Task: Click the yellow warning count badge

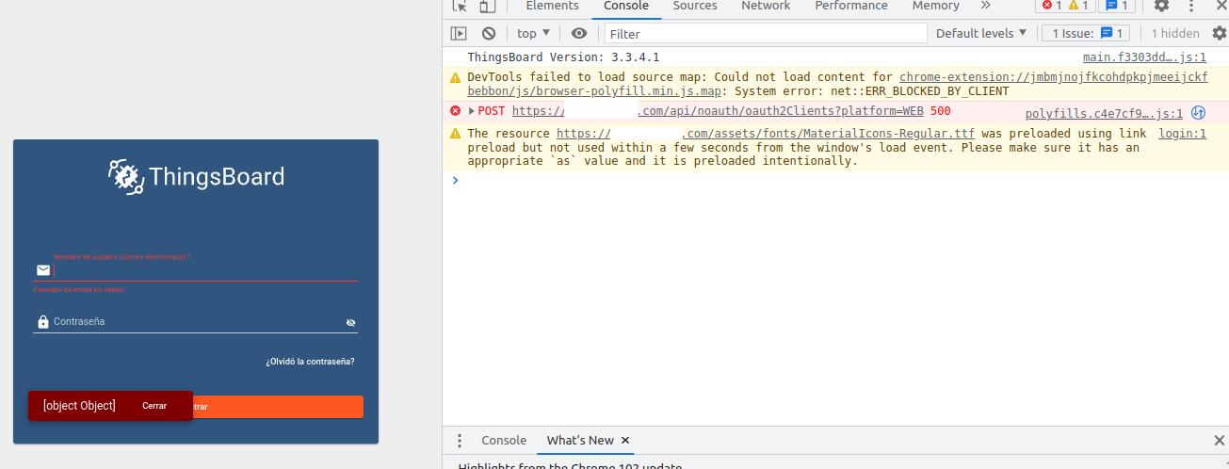Action: click(x=1078, y=6)
